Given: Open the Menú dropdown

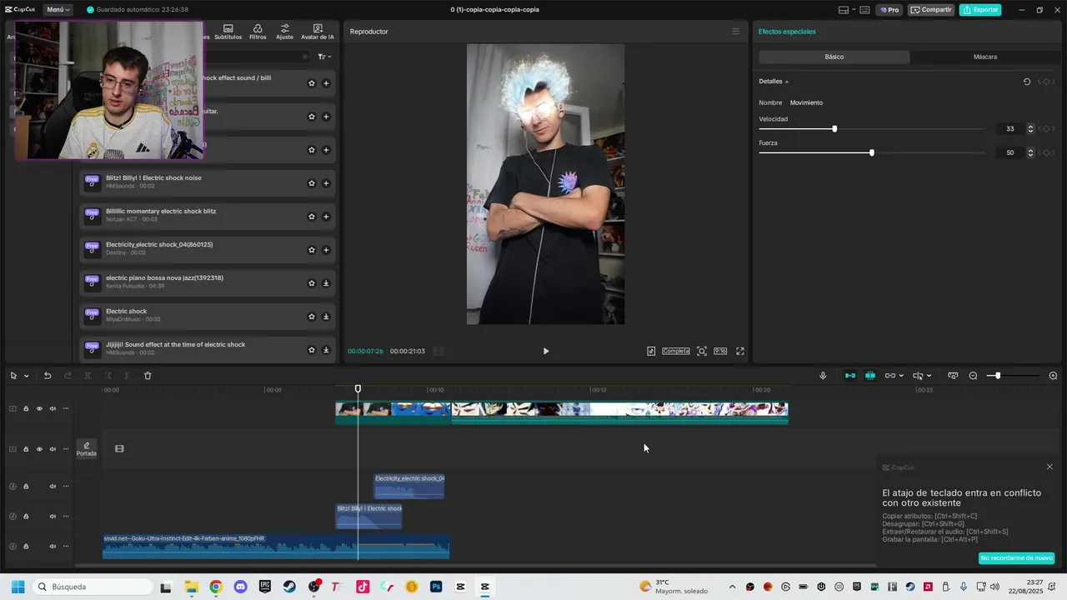Looking at the screenshot, I should [x=58, y=10].
